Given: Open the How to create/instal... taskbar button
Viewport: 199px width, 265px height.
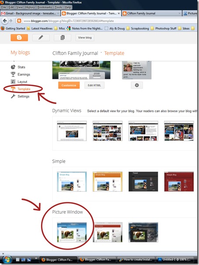Looking at the screenshot, I should point(136,260).
